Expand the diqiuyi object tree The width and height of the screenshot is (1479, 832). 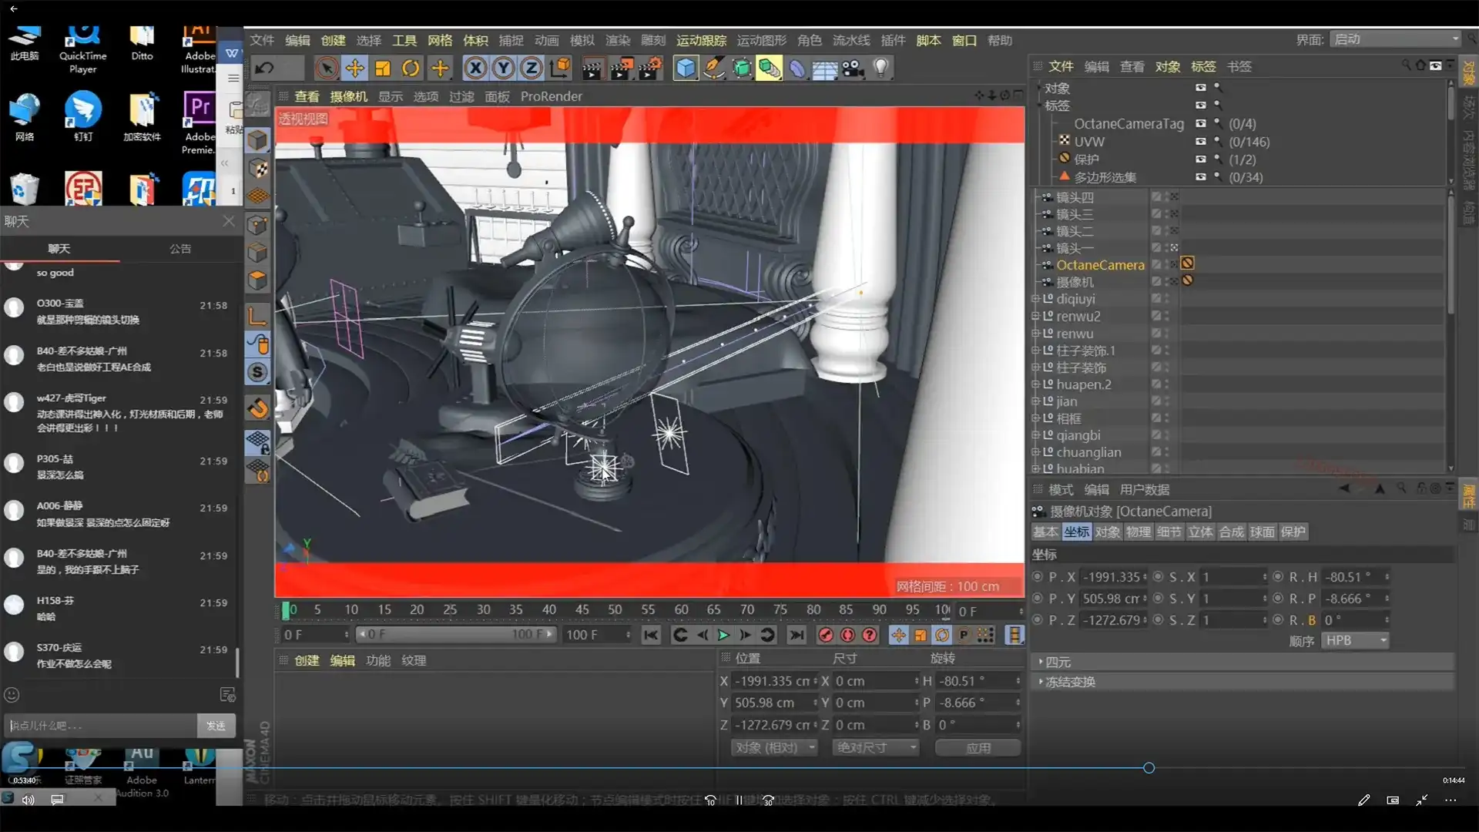pyautogui.click(x=1036, y=299)
